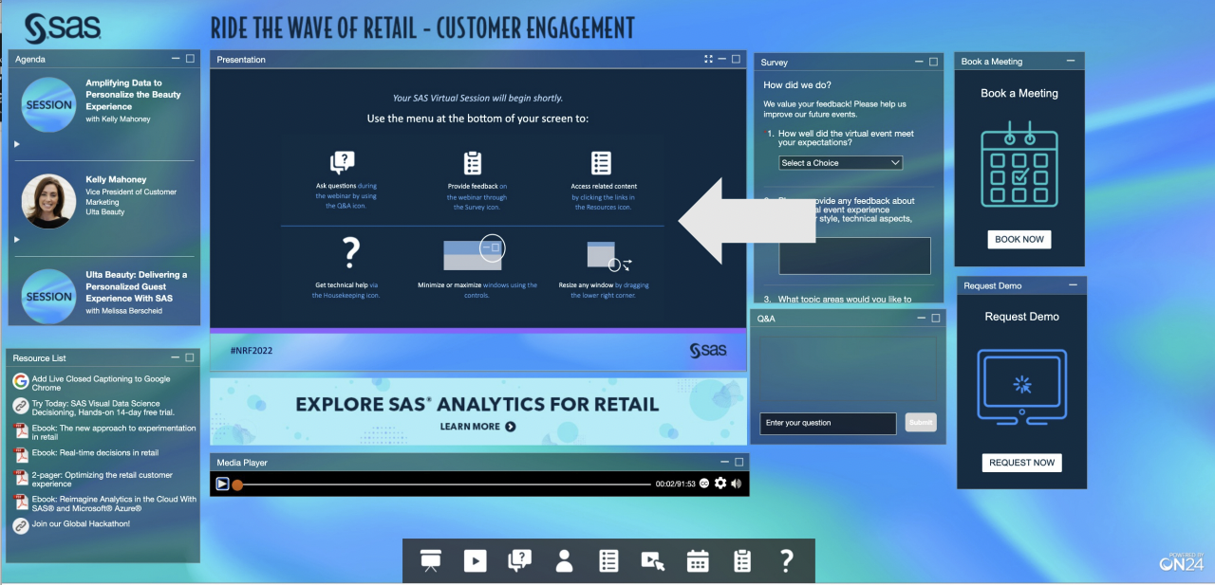The image size is (1215, 585).
Task: Play the video in Media Player
Action: [222, 484]
